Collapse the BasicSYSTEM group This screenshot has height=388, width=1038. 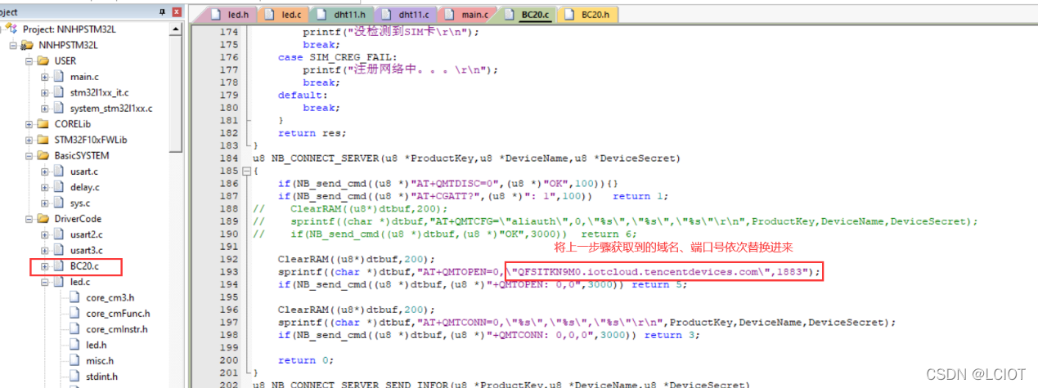pos(29,155)
